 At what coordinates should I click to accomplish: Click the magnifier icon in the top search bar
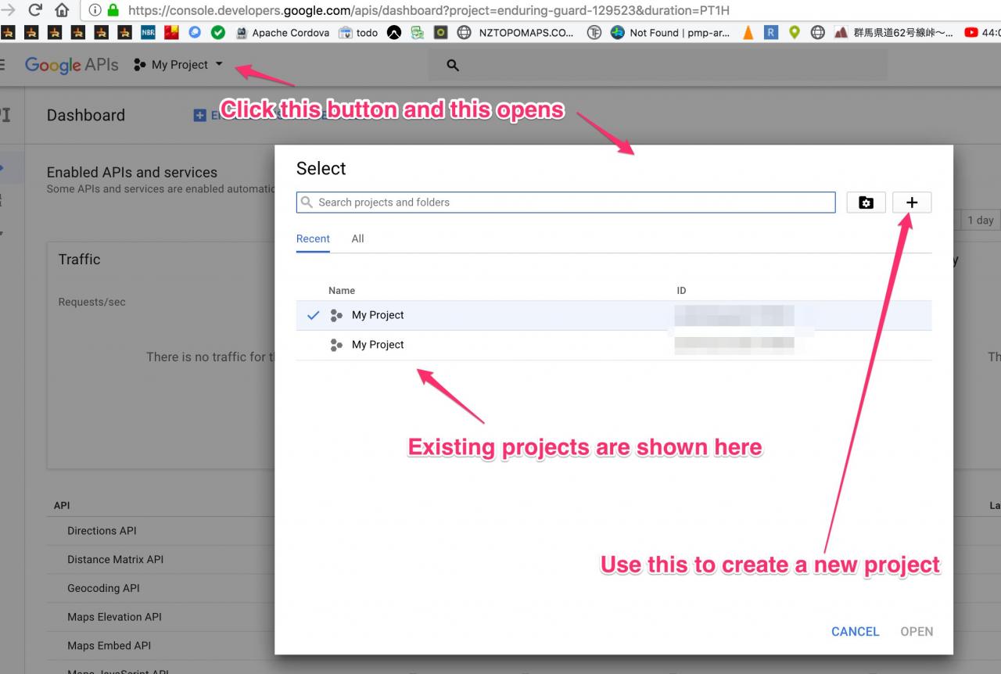453,66
